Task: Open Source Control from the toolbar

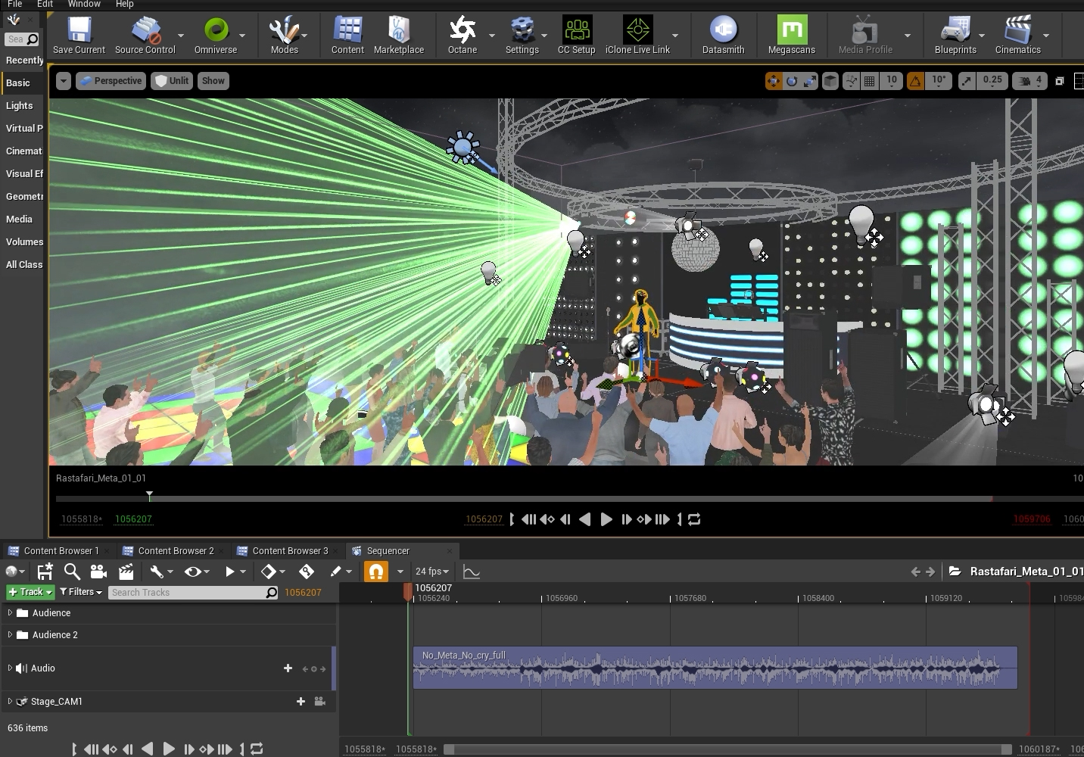Action: (x=145, y=35)
